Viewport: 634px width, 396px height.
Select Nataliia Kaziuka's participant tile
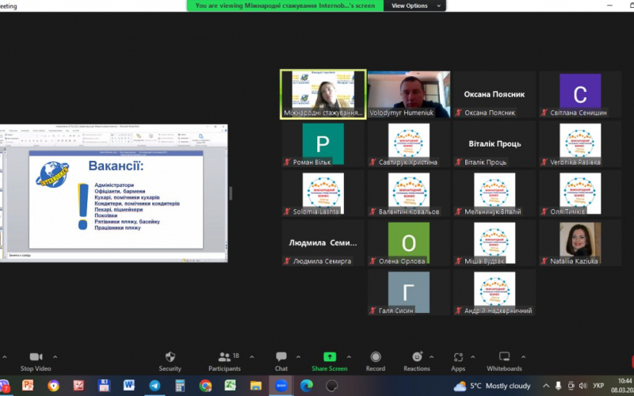580,243
